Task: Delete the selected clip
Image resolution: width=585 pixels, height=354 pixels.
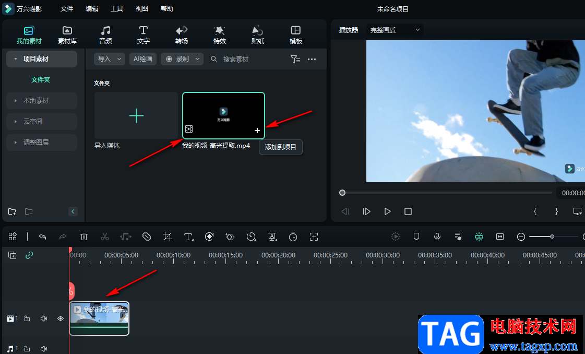Action: tap(84, 237)
